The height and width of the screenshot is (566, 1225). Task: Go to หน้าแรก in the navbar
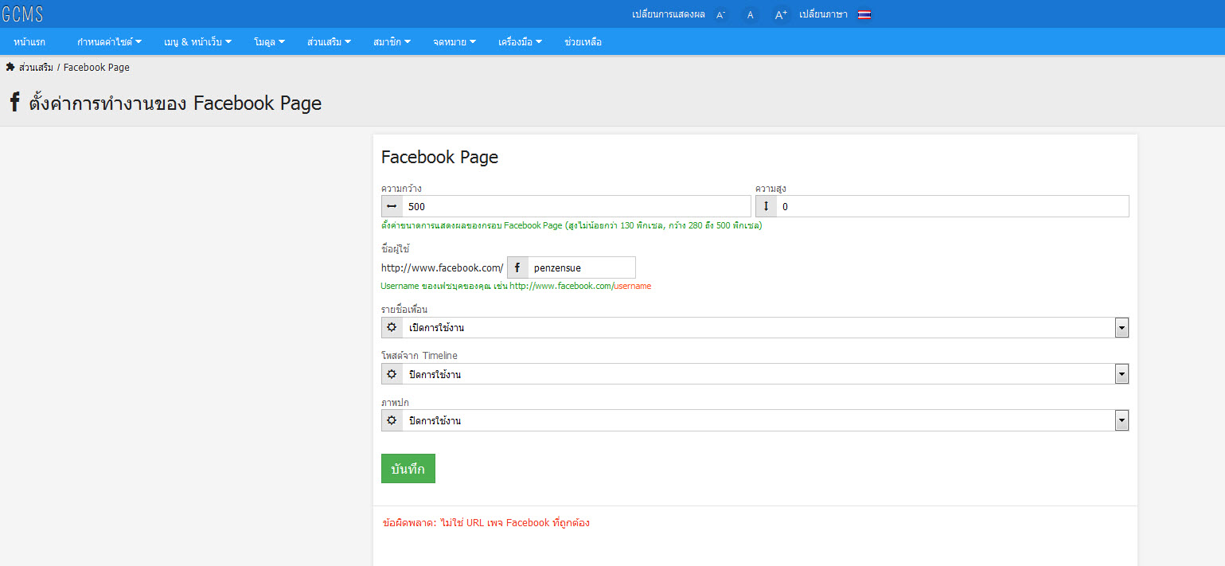(29, 42)
